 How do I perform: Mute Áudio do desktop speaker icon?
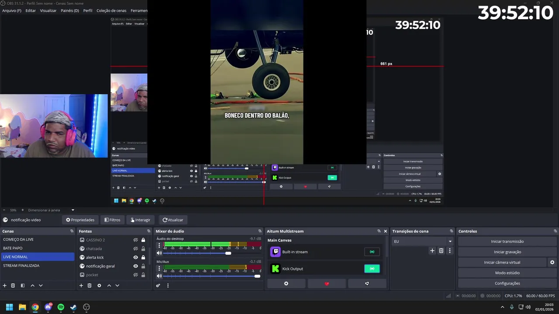click(159, 253)
